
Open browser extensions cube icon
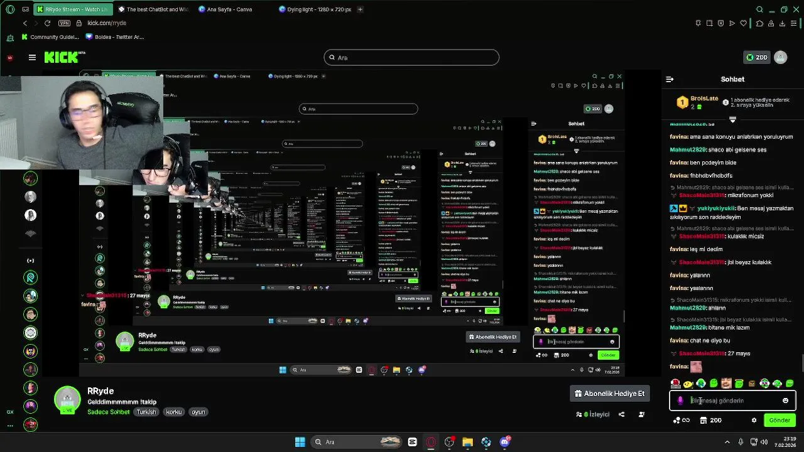pyautogui.click(x=759, y=23)
